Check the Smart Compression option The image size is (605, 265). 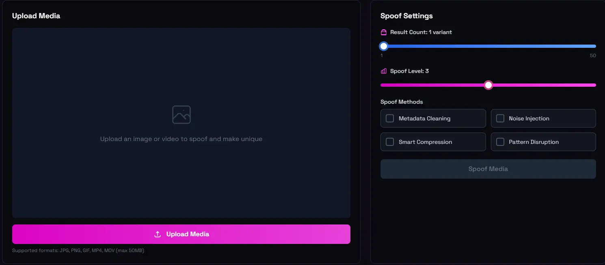point(390,142)
